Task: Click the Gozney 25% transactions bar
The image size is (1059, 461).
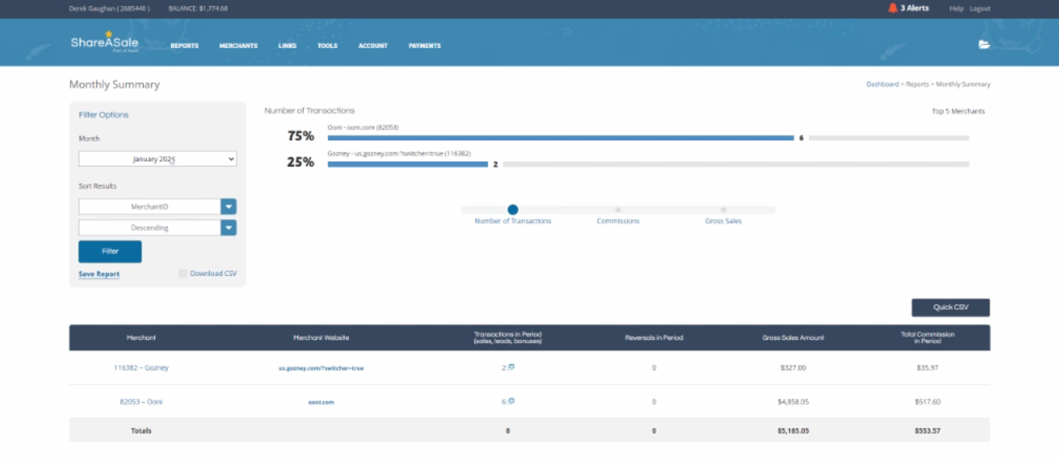Action: click(x=407, y=164)
